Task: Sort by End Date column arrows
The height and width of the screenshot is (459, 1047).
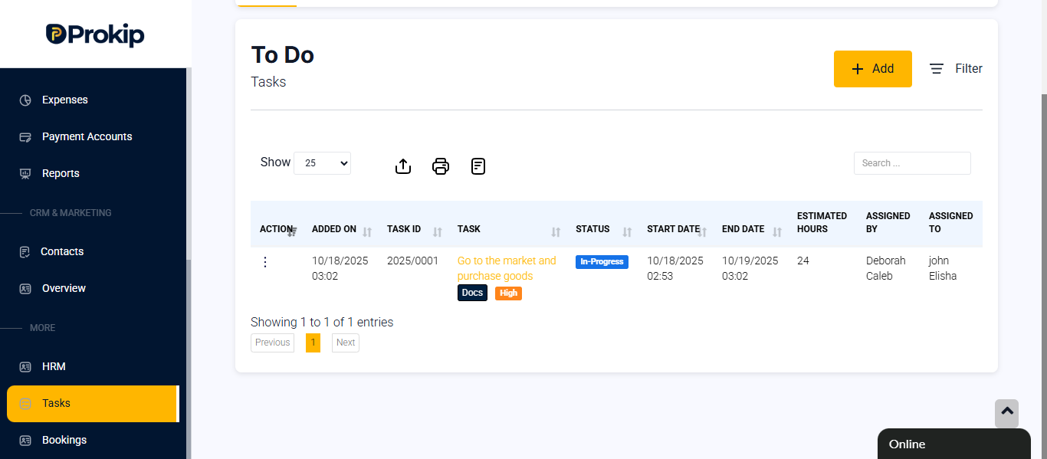Action: tap(777, 232)
